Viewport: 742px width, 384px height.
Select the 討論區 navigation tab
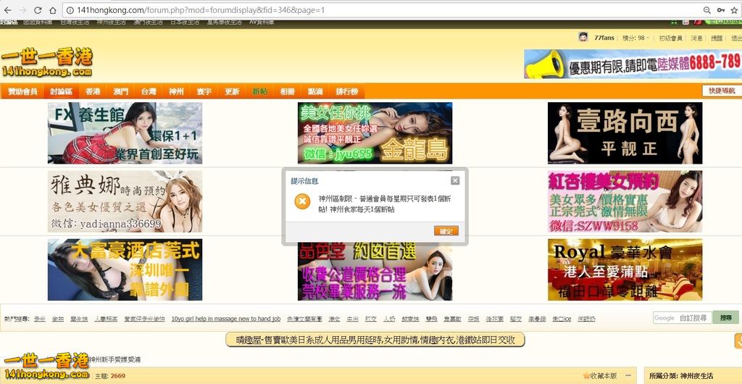(x=61, y=92)
